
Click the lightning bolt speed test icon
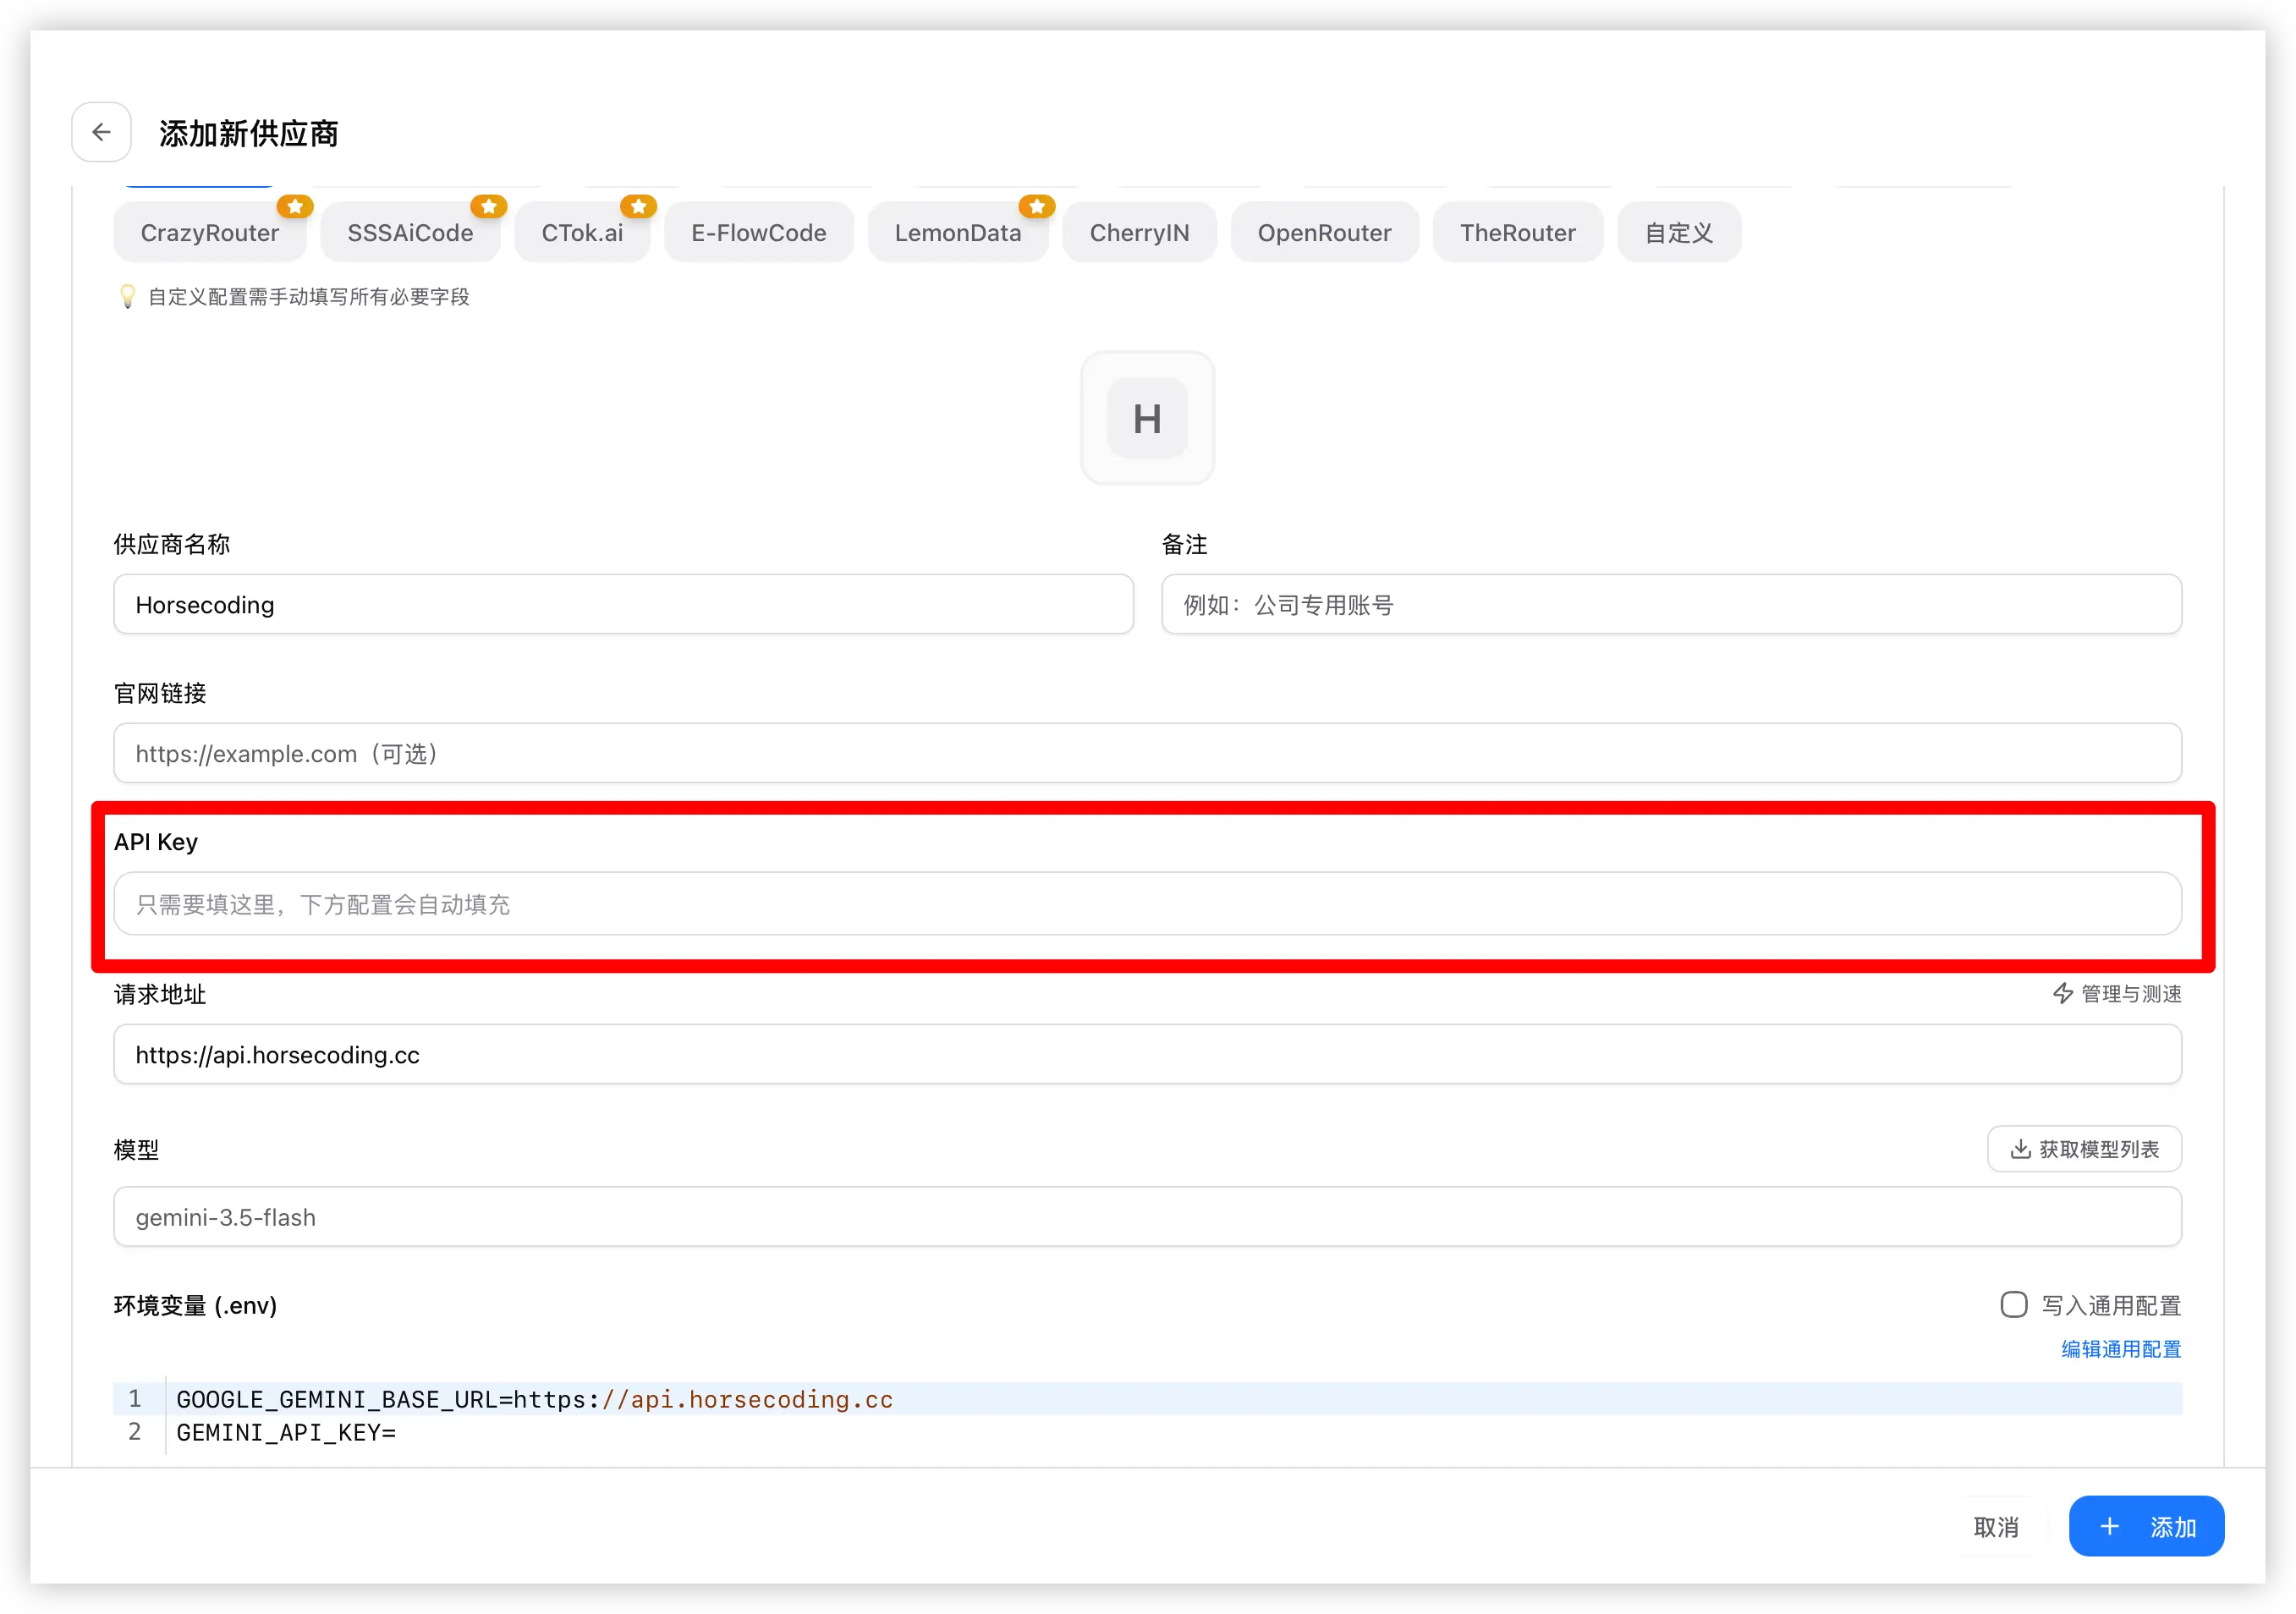pos(2063,993)
